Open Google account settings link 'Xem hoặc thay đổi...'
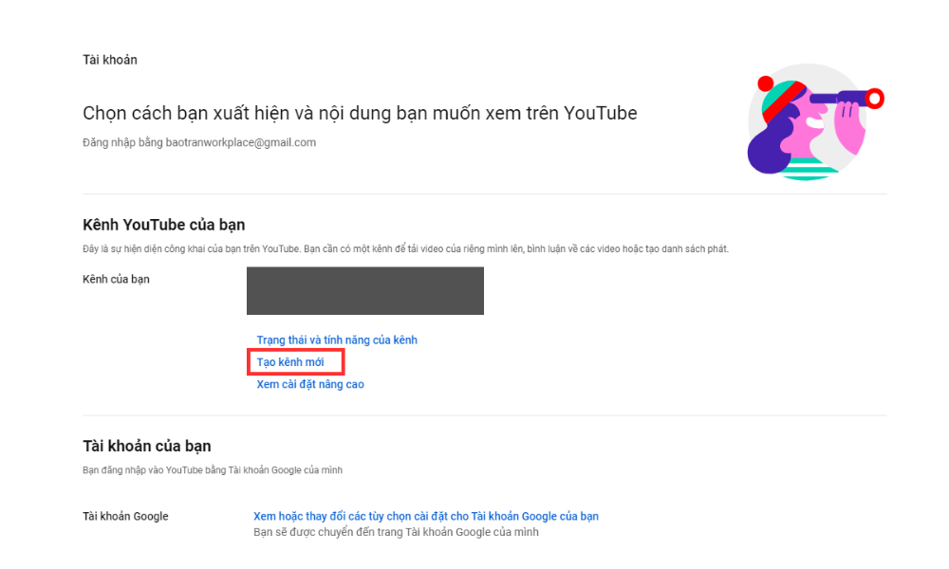This screenshot has width=949, height=569. click(425, 517)
